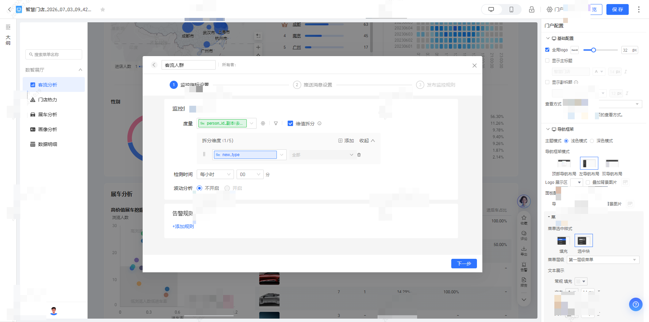Click the +添加规则 link
The height and width of the screenshot is (322, 649).
183,226
